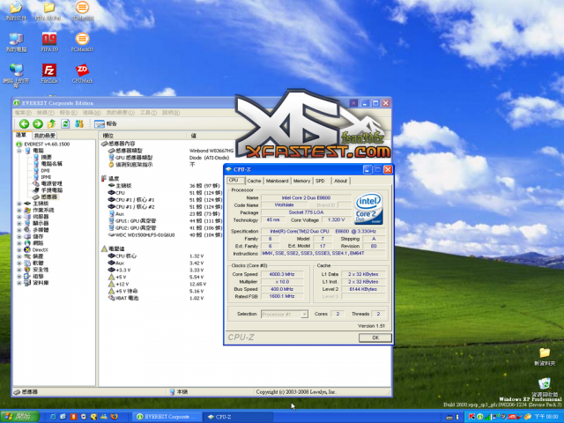564x423 pixels.
Task: Click the Kaspersky red K tray icon
Action: [471, 417]
